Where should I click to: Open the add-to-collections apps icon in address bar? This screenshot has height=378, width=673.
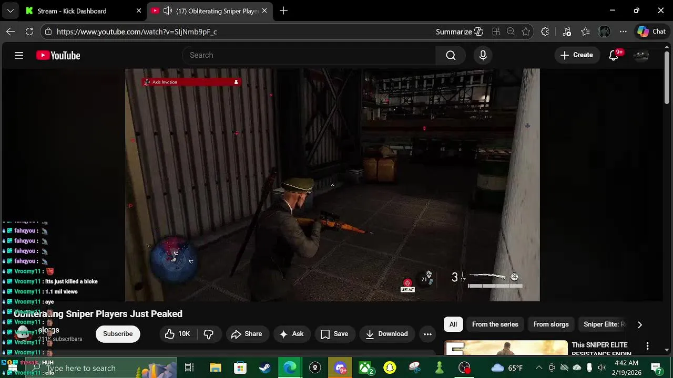496,31
